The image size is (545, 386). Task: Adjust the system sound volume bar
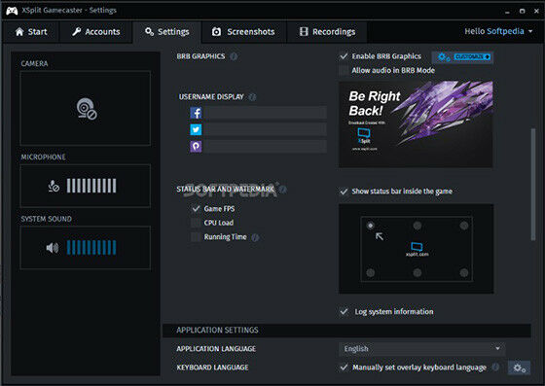click(91, 248)
